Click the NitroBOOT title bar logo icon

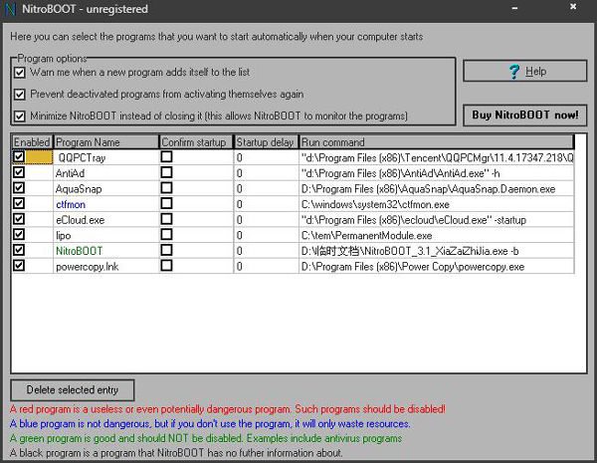click(10, 9)
